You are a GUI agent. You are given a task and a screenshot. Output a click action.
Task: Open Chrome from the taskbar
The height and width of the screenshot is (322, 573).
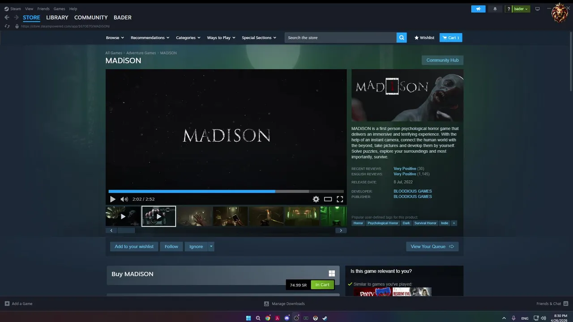tap(268, 318)
